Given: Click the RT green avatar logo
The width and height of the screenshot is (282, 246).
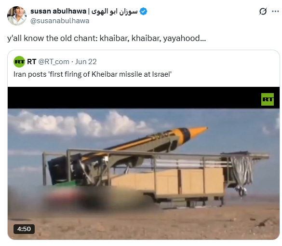Looking at the screenshot, I should 19,62.
